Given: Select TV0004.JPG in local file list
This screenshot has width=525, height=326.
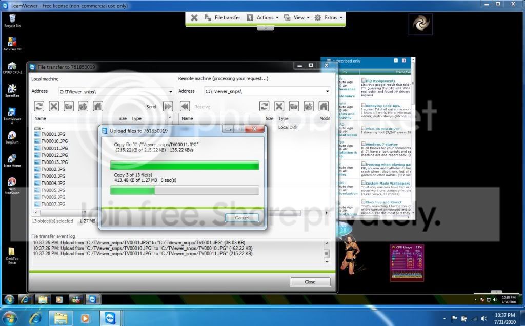Looking at the screenshot, I should click(x=53, y=183).
